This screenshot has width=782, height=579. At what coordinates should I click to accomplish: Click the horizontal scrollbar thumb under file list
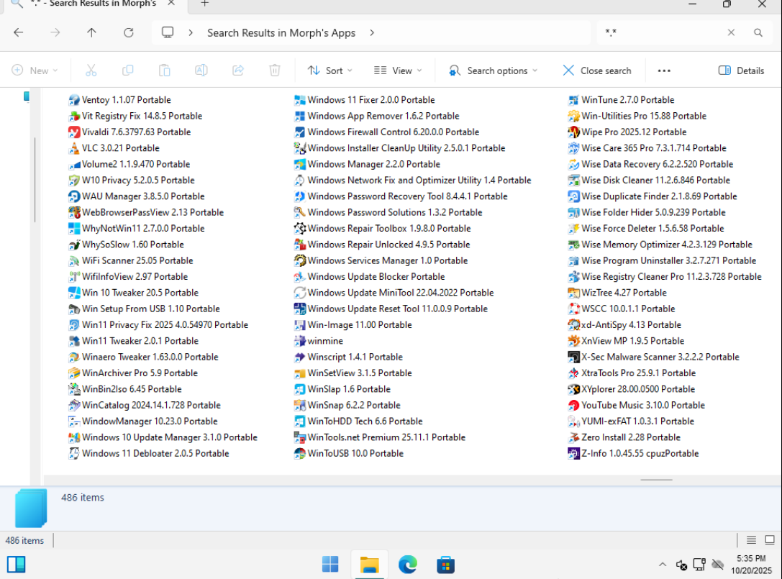[x=655, y=479]
